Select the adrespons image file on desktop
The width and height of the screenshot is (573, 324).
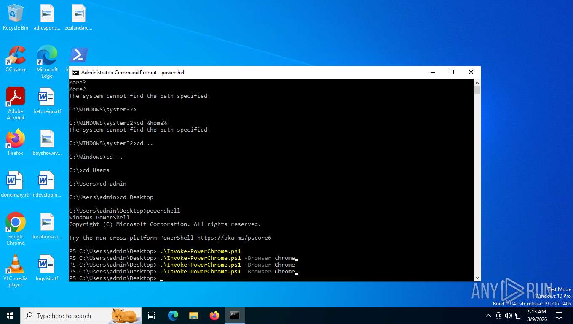(x=47, y=18)
